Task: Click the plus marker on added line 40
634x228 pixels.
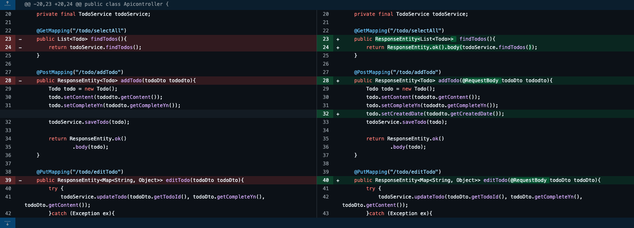Action: (338, 180)
